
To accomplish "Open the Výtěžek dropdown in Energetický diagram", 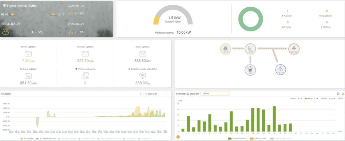I will [x=215, y=94].
